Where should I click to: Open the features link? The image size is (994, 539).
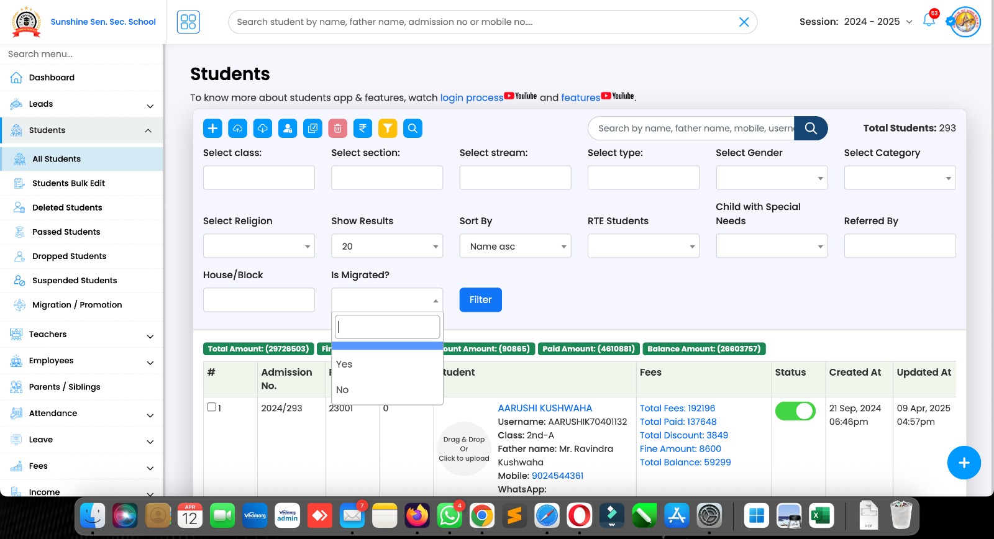point(580,97)
